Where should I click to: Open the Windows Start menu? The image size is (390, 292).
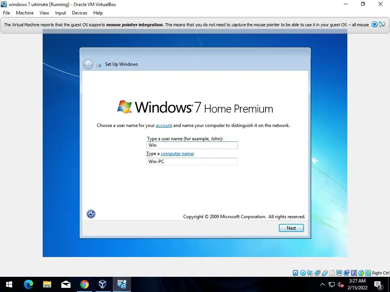tap(9, 284)
